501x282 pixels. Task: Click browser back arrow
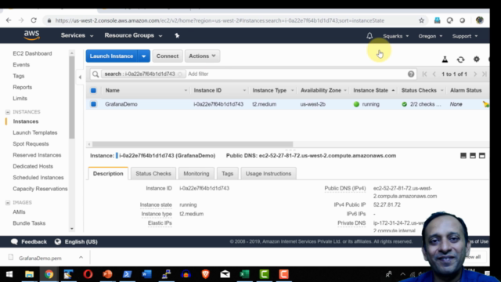[9, 20]
